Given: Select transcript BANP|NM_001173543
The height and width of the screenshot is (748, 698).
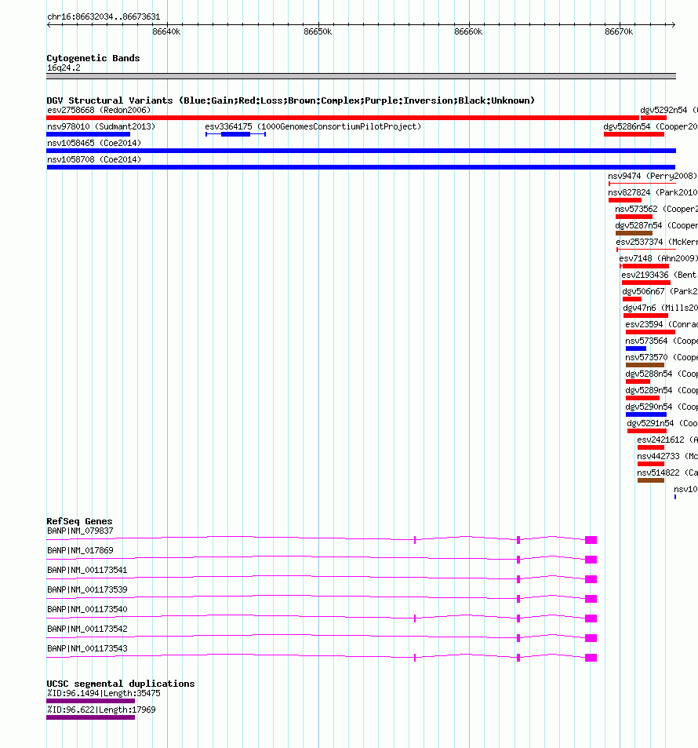Looking at the screenshot, I should click(x=87, y=648).
